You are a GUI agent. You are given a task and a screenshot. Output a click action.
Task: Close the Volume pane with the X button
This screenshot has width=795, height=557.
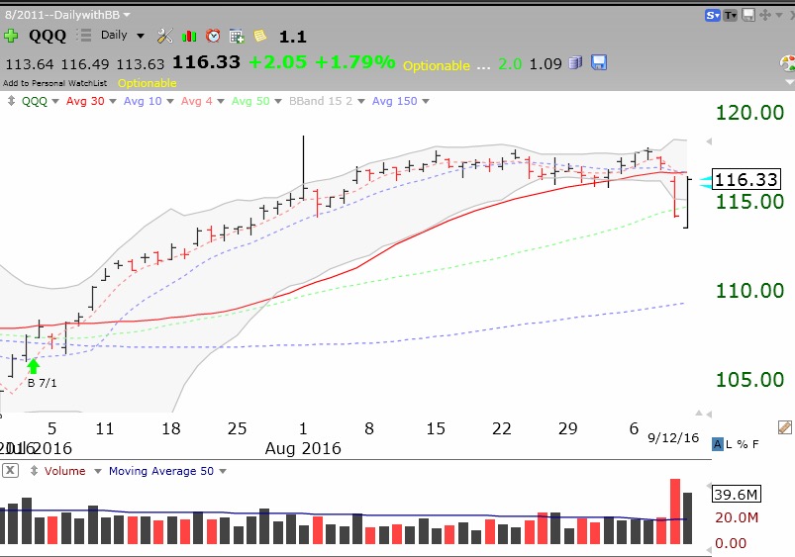click(10, 470)
